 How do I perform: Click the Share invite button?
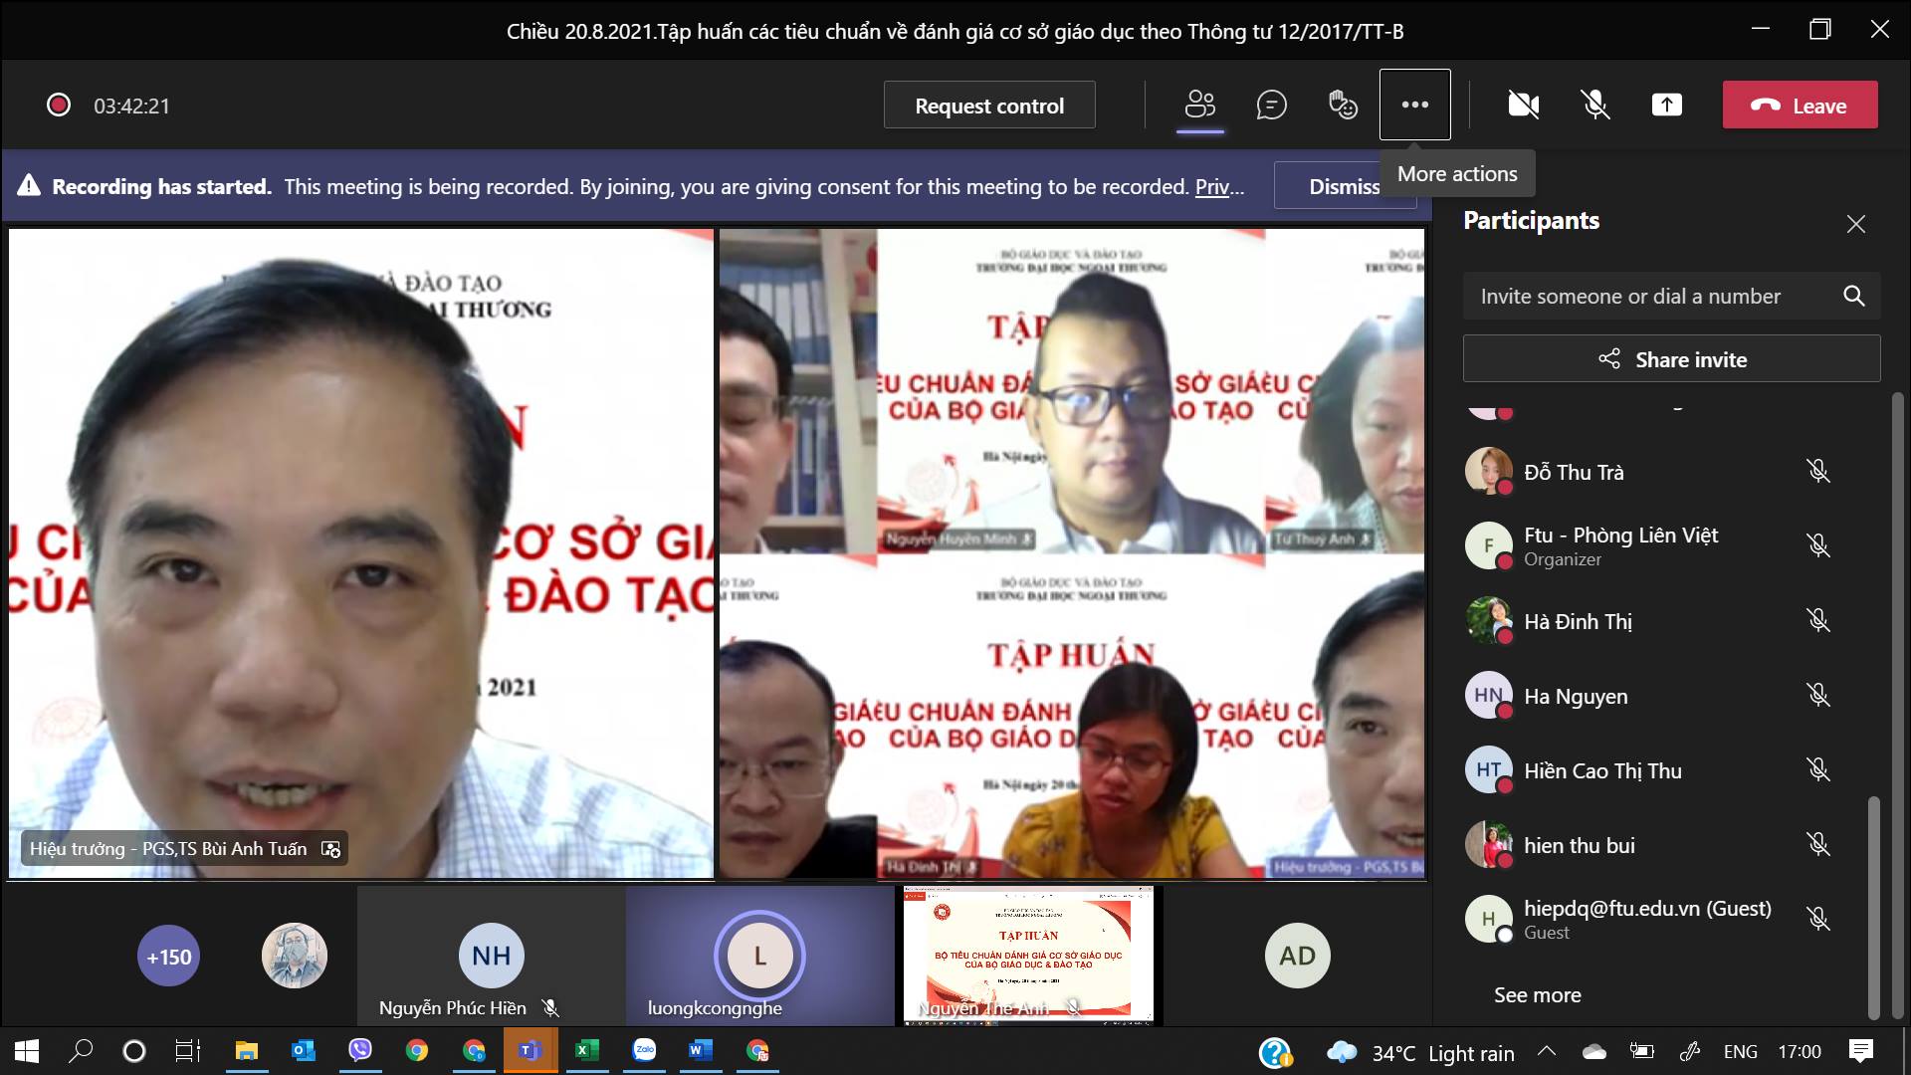point(1671,359)
